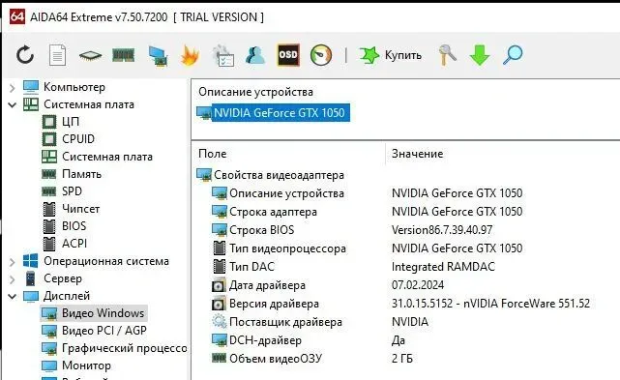Click the Объем видеоОЗУ memory icon
Screen dimensions: 620x380
(x=219, y=359)
